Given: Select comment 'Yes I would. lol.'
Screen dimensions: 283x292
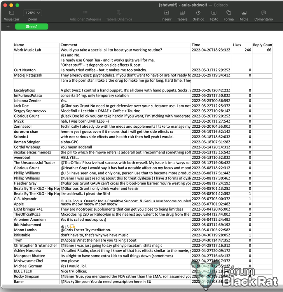Looking at the screenshot, I should click(x=125, y=266).
